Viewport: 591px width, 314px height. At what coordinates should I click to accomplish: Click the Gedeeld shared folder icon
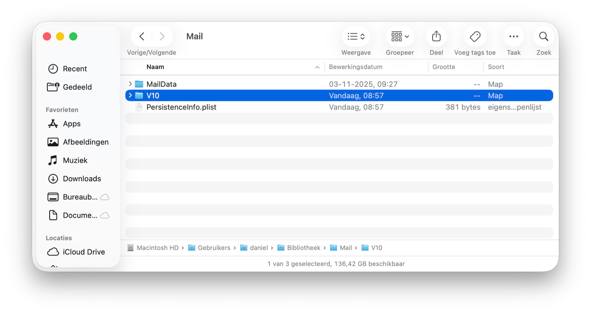click(x=53, y=87)
